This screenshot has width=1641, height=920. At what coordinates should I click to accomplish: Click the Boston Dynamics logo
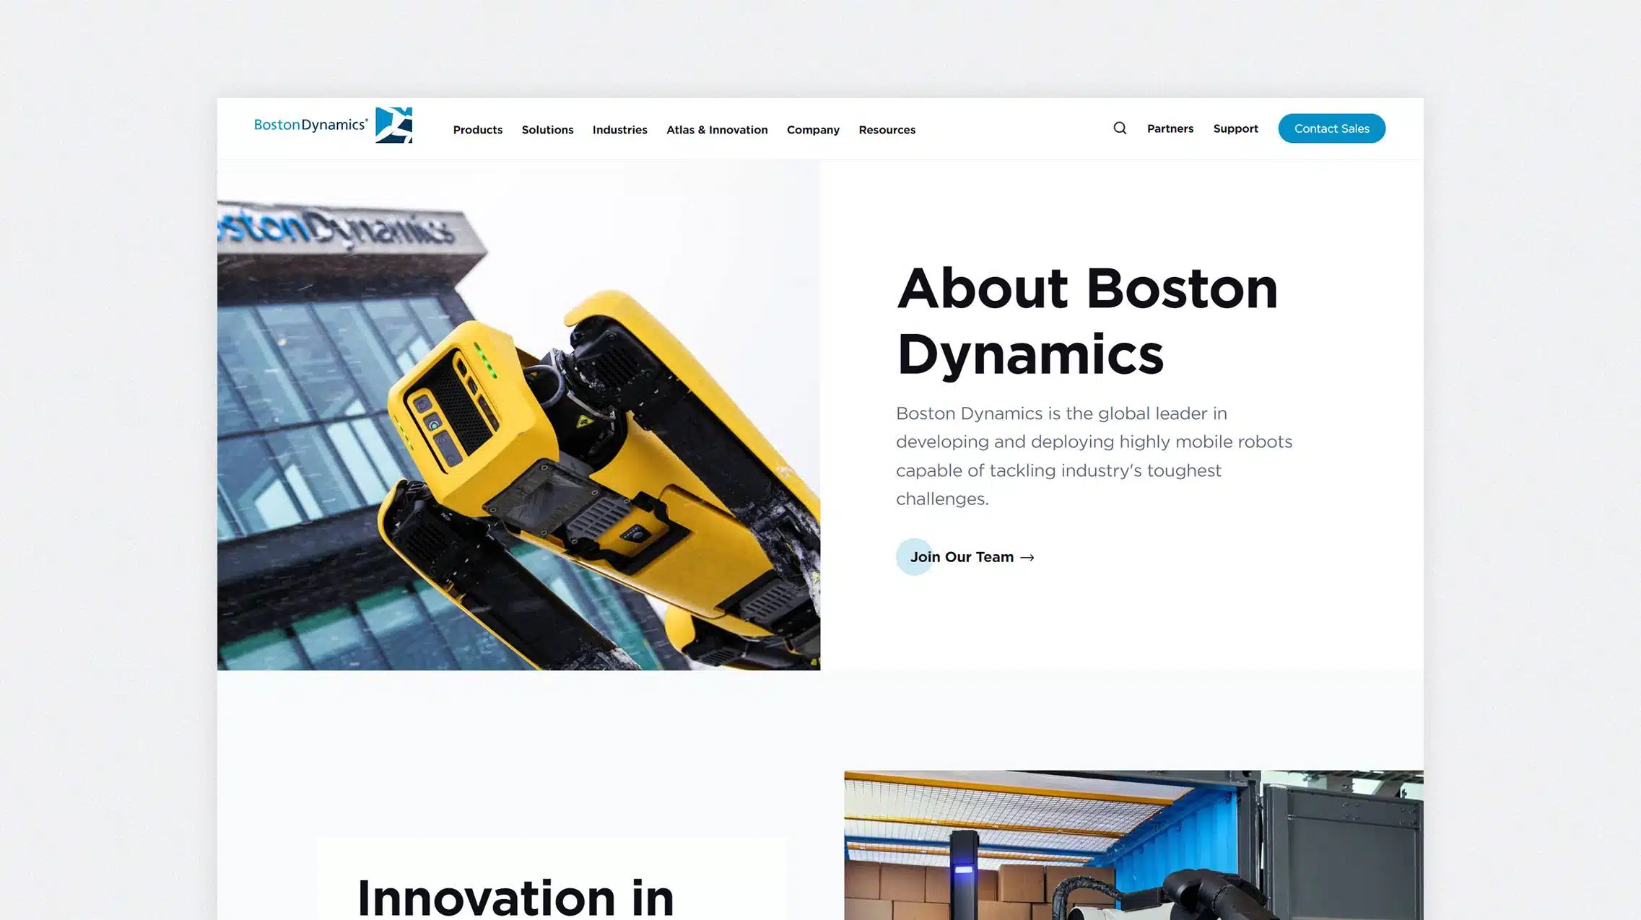333,126
